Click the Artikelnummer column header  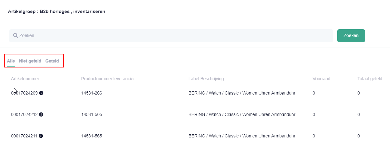(25, 79)
